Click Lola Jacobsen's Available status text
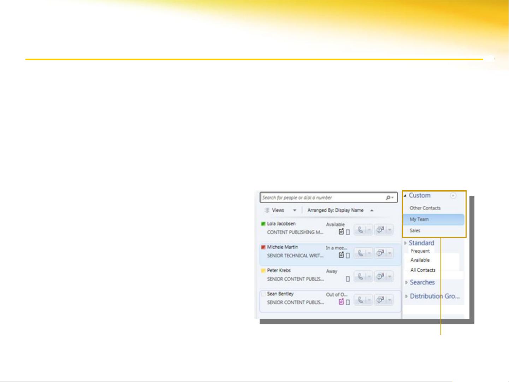This screenshot has height=382, width=509. coord(335,224)
